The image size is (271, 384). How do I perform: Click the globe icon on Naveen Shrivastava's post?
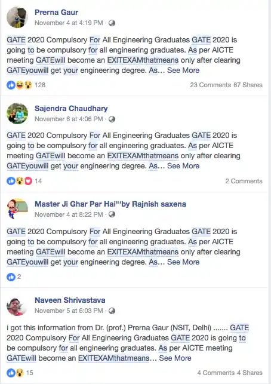pyautogui.click(x=112, y=311)
